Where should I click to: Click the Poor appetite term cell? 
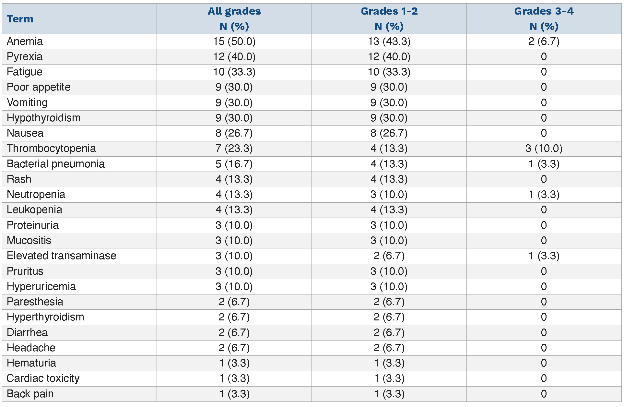pyautogui.click(x=39, y=87)
